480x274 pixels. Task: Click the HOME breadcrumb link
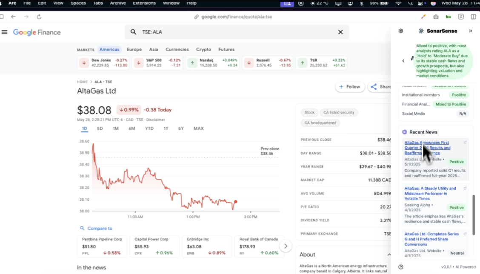(83, 82)
